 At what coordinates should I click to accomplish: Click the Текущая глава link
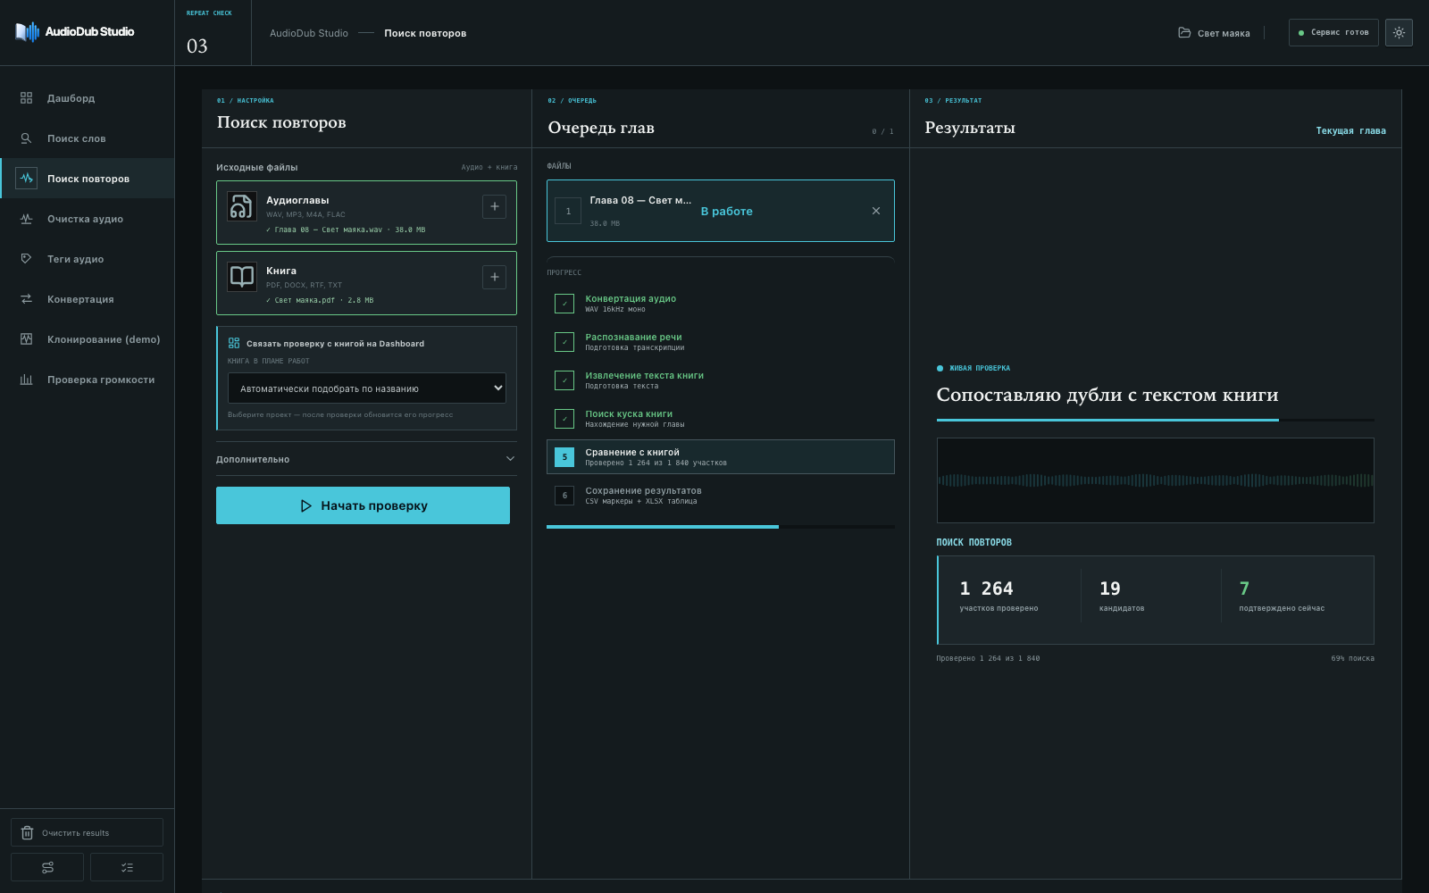coord(1350,130)
